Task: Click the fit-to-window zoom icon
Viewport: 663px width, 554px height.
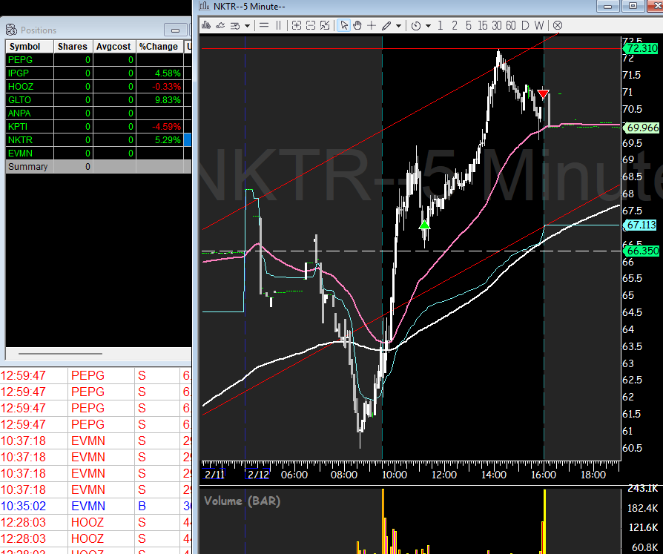Action: [x=325, y=26]
